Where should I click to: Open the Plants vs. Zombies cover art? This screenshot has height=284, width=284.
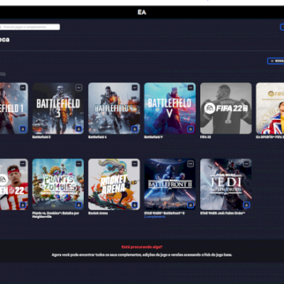pyautogui.click(x=58, y=185)
